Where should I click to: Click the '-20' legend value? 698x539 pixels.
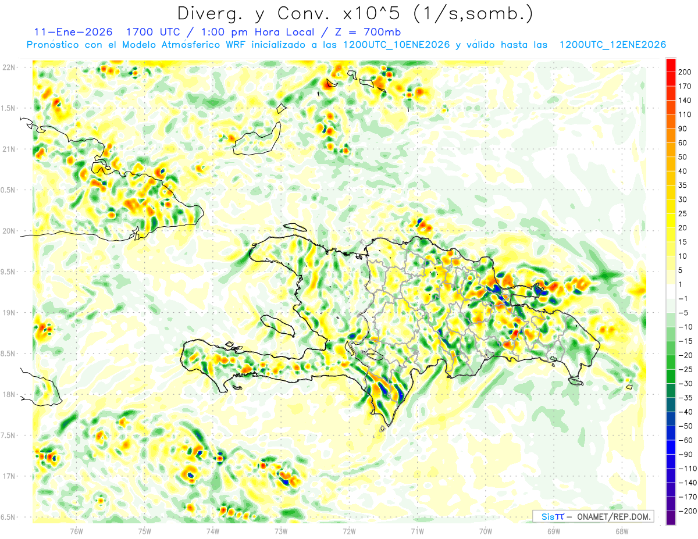click(687, 355)
